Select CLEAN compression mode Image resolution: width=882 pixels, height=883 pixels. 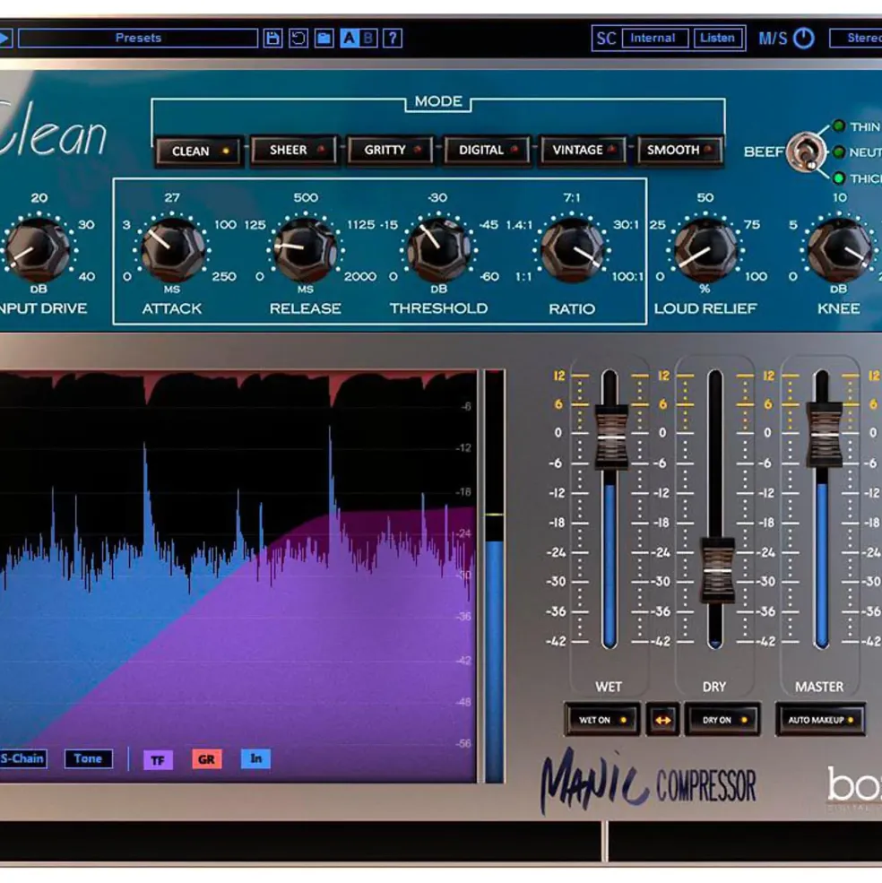coord(199,151)
